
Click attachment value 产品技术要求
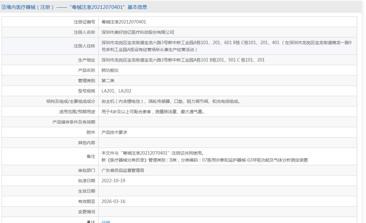click(x=114, y=132)
